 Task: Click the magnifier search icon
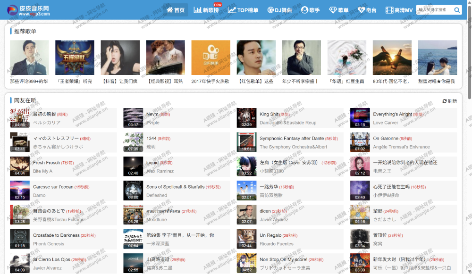pyautogui.click(x=457, y=10)
